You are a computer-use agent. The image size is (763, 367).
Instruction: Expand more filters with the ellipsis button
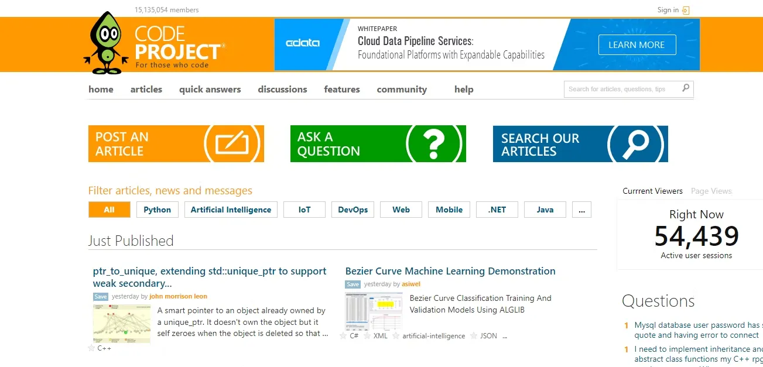[x=581, y=210]
